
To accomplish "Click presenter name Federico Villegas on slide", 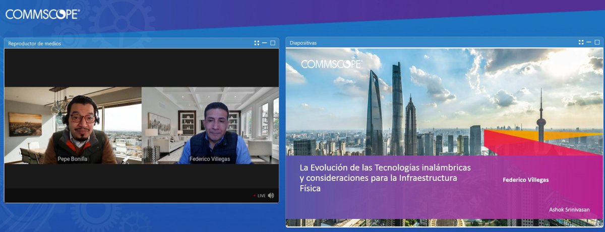I will 525,179.
